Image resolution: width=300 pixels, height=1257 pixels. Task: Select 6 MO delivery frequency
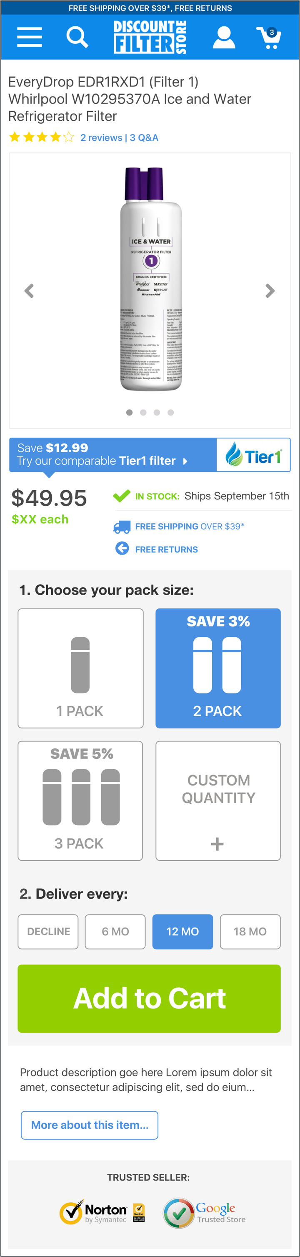[x=115, y=931]
